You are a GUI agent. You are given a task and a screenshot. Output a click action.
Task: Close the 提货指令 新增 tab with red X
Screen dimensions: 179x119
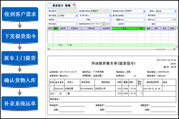(74, 5)
